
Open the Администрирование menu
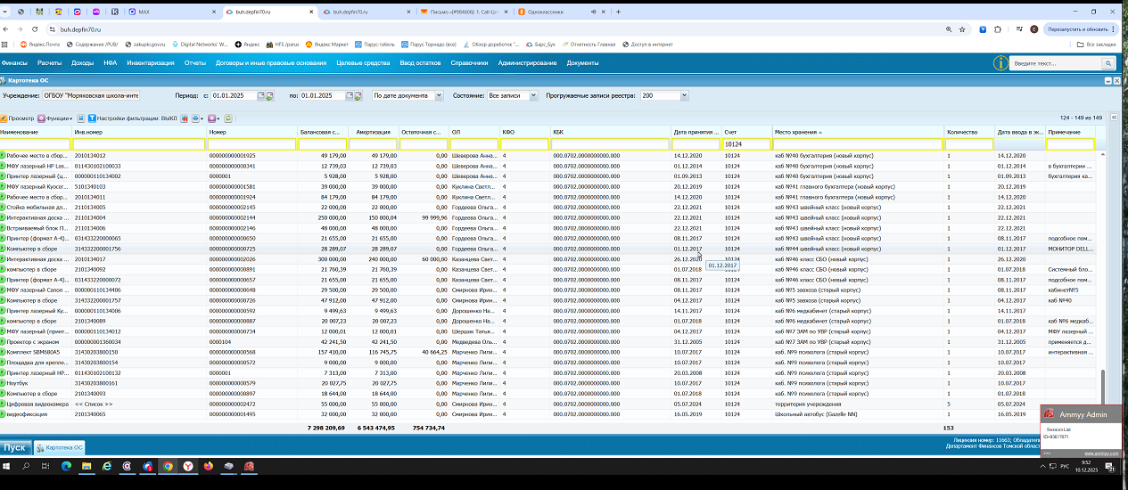527,63
